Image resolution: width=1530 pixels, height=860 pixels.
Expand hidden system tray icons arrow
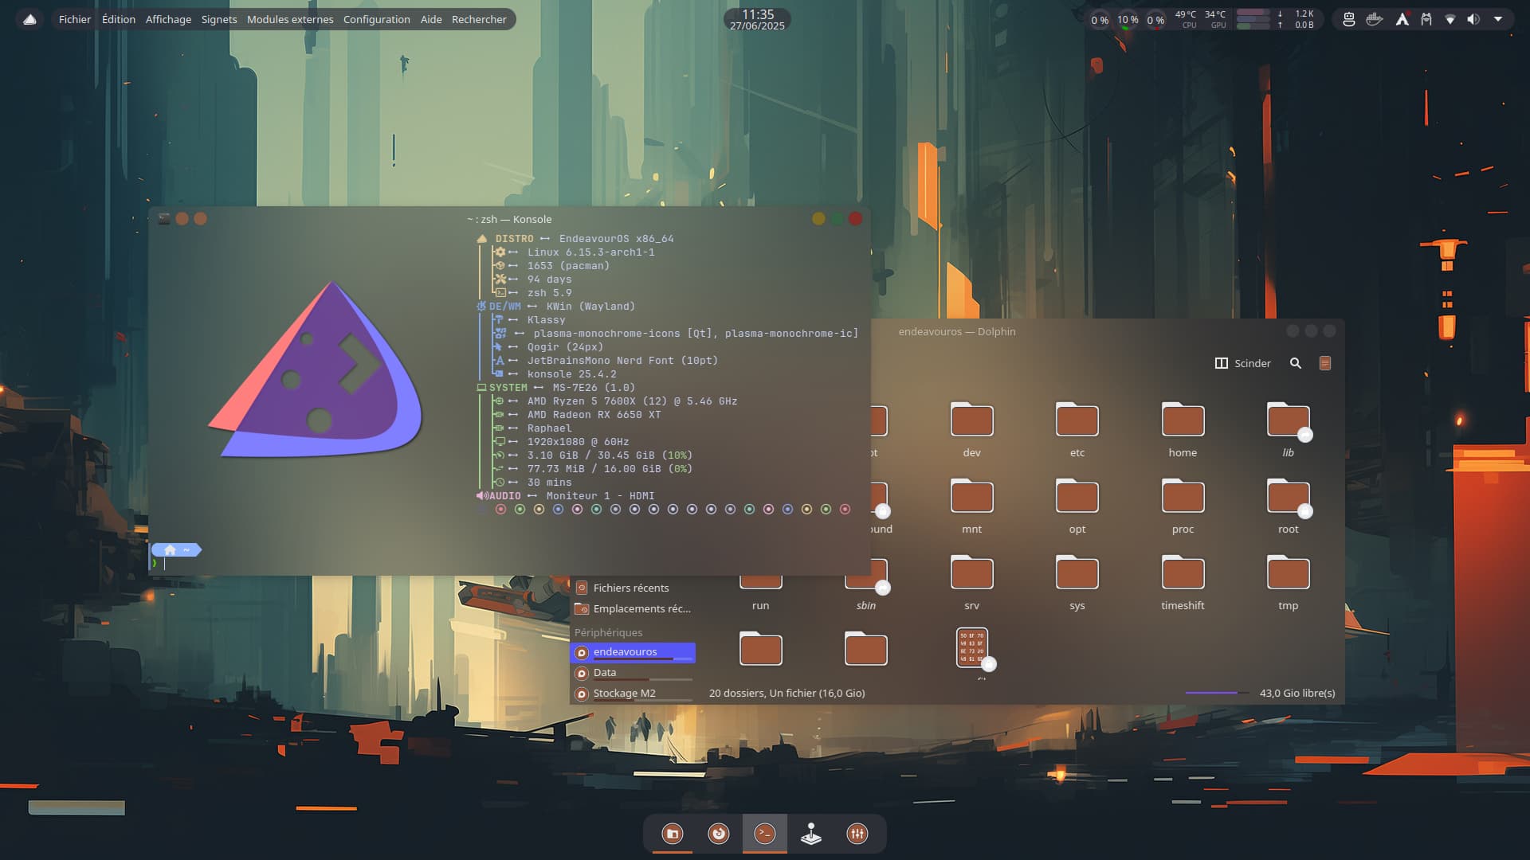tap(1498, 19)
